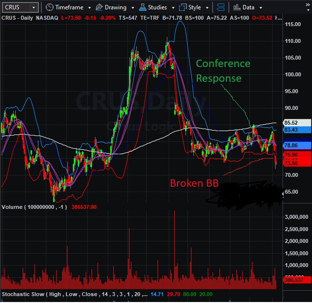
Task: Expand the Drawing dropdown arrow
Action: coord(133,8)
